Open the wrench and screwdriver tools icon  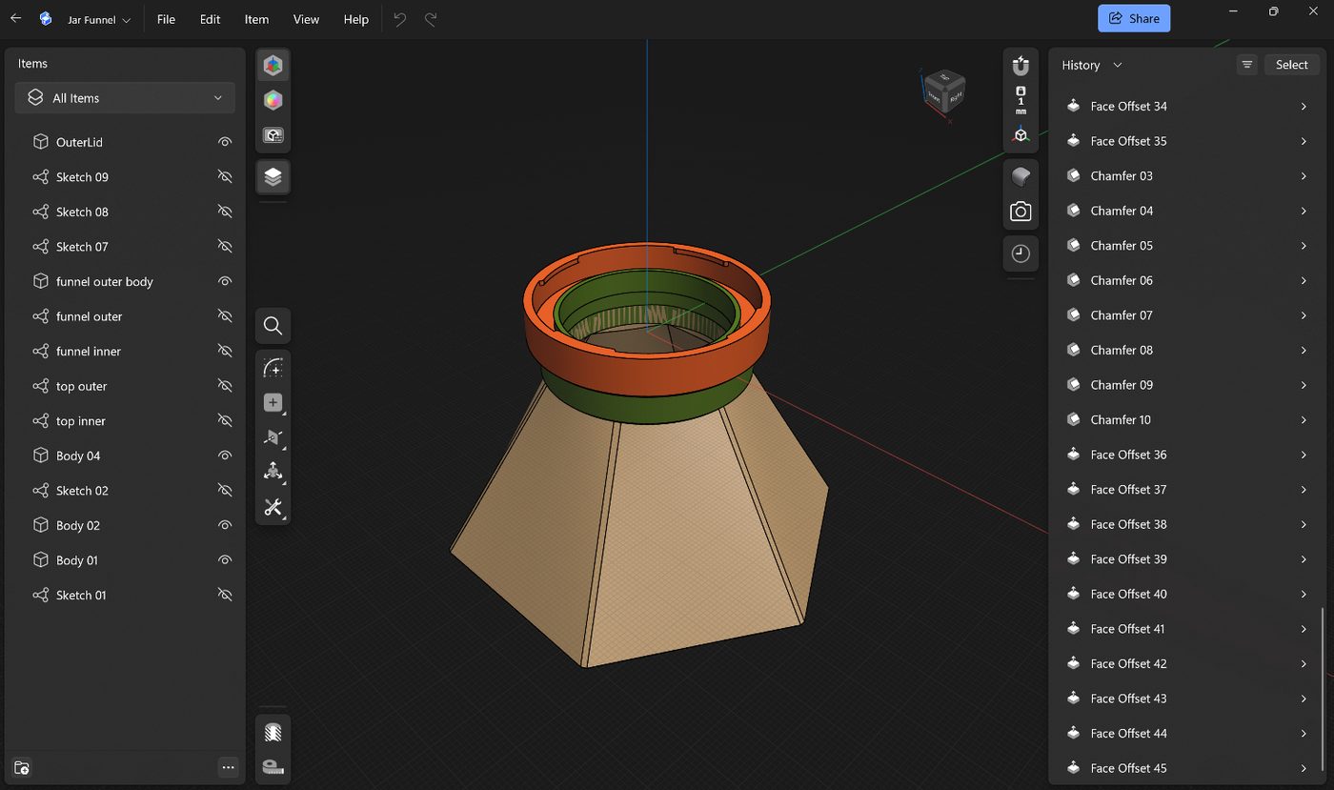pos(273,507)
